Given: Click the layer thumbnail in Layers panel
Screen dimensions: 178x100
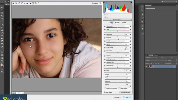Looking at the screenshot, I should click(x=150, y=67).
